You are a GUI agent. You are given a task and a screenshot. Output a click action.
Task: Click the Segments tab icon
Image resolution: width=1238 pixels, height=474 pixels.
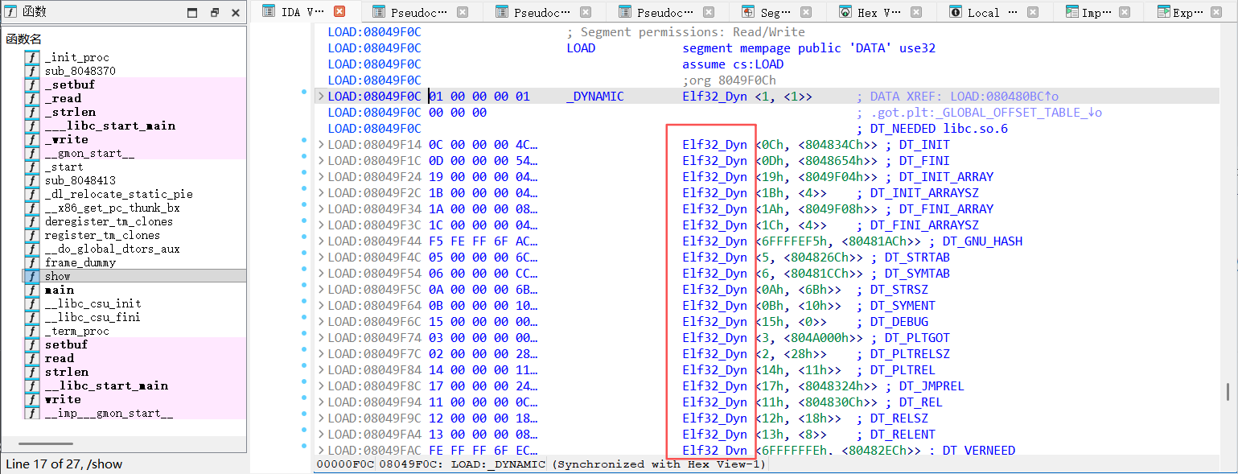(747, 12)
